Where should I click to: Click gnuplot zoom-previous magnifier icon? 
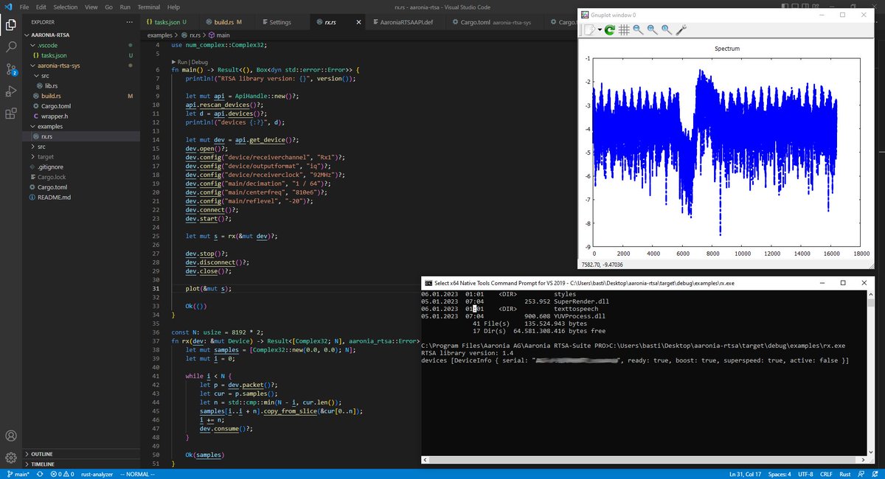638,30
